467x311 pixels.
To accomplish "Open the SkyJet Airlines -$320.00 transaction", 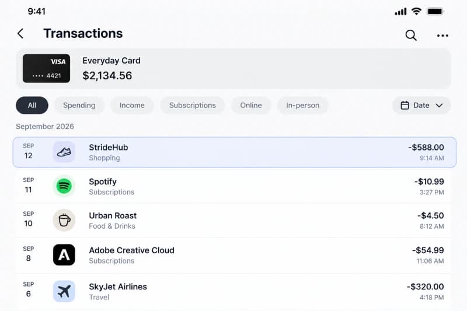I will click(233, 291).
